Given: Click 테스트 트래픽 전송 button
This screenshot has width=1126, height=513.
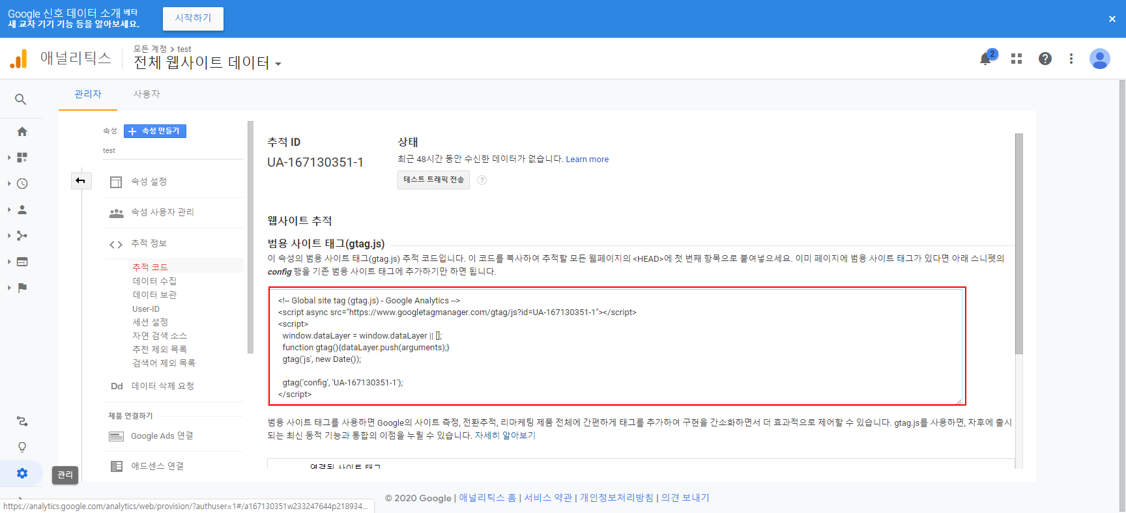Looking at the screenshot, I should [433, 180].
